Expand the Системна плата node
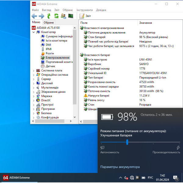The image size is (183, 183). tap(34, 71)
